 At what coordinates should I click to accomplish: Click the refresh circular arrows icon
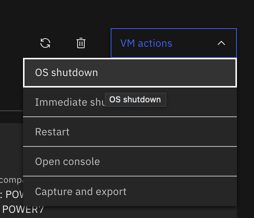click(x=45, y=43)
